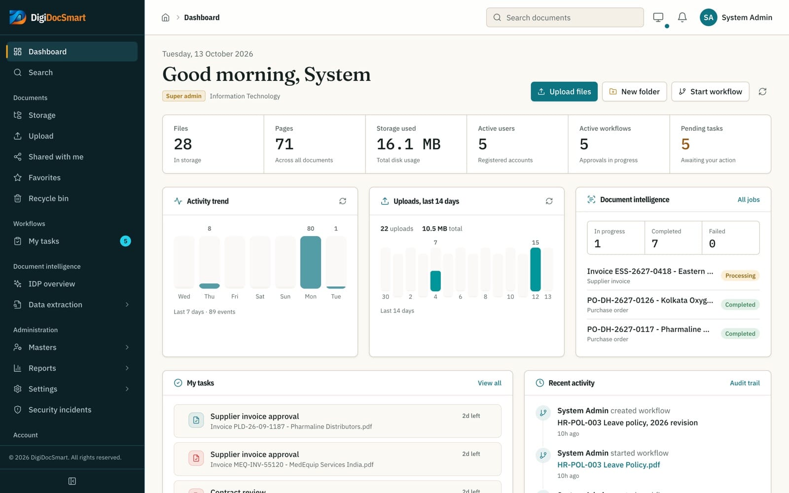Click the day 12 uploads bar
The width and height of the screenshot is (789, 493).
[x=536, y=269]
